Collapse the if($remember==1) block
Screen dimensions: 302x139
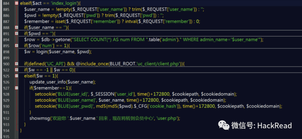(x=16, y=88)
